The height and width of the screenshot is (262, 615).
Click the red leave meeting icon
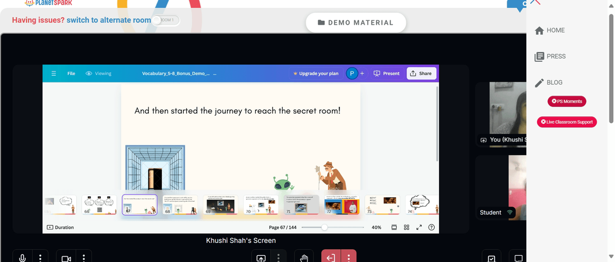[x=331, y=258]
